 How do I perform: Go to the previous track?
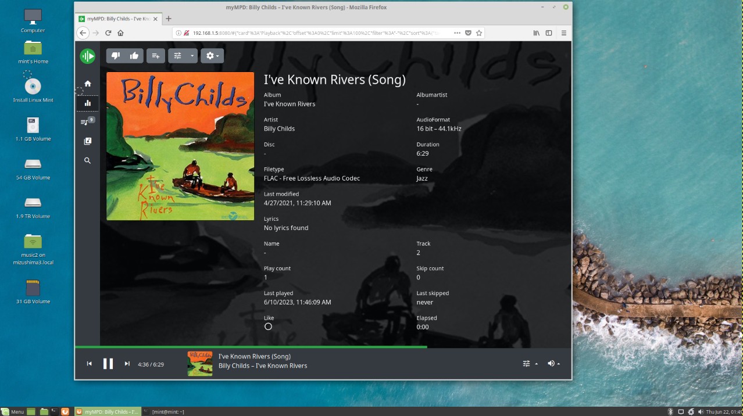click(x=90, y=364)
